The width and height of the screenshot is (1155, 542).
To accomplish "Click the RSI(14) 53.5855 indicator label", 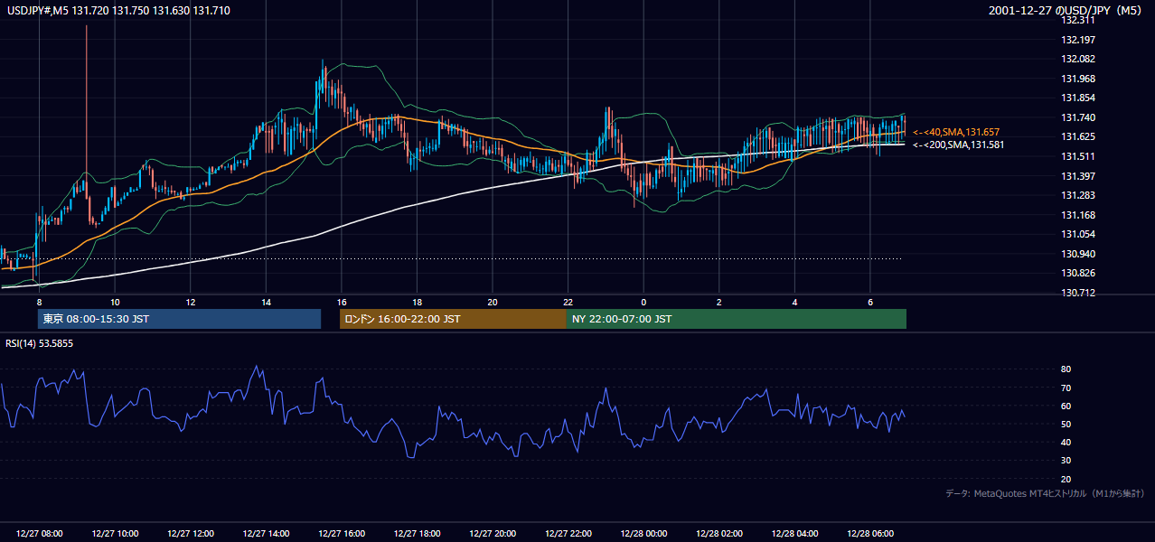I will [x=40, y=344].
